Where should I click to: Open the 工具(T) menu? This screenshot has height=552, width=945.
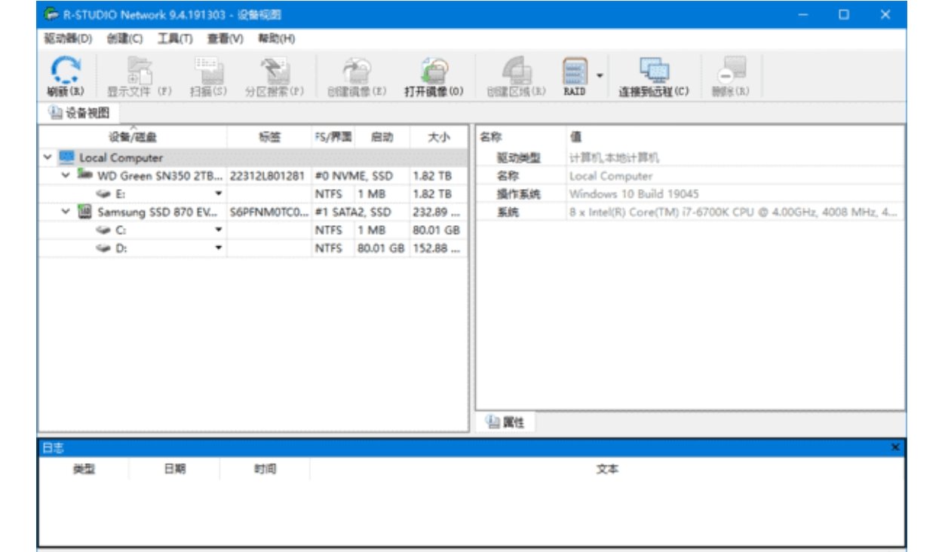tap(175, 38)
